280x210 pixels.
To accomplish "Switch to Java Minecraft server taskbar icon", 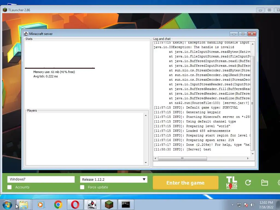I will 92,205.
